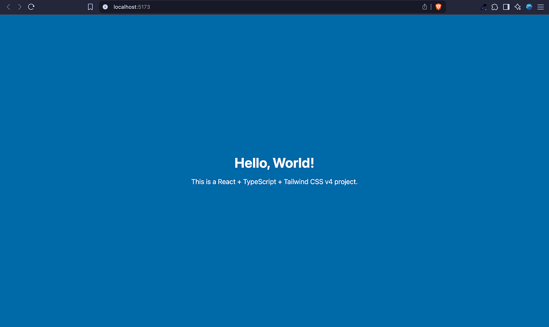Screen dimensions: 549x327
Task: Open the browser extensions panel
Action: pyautogui.click(x=495, y=7)
